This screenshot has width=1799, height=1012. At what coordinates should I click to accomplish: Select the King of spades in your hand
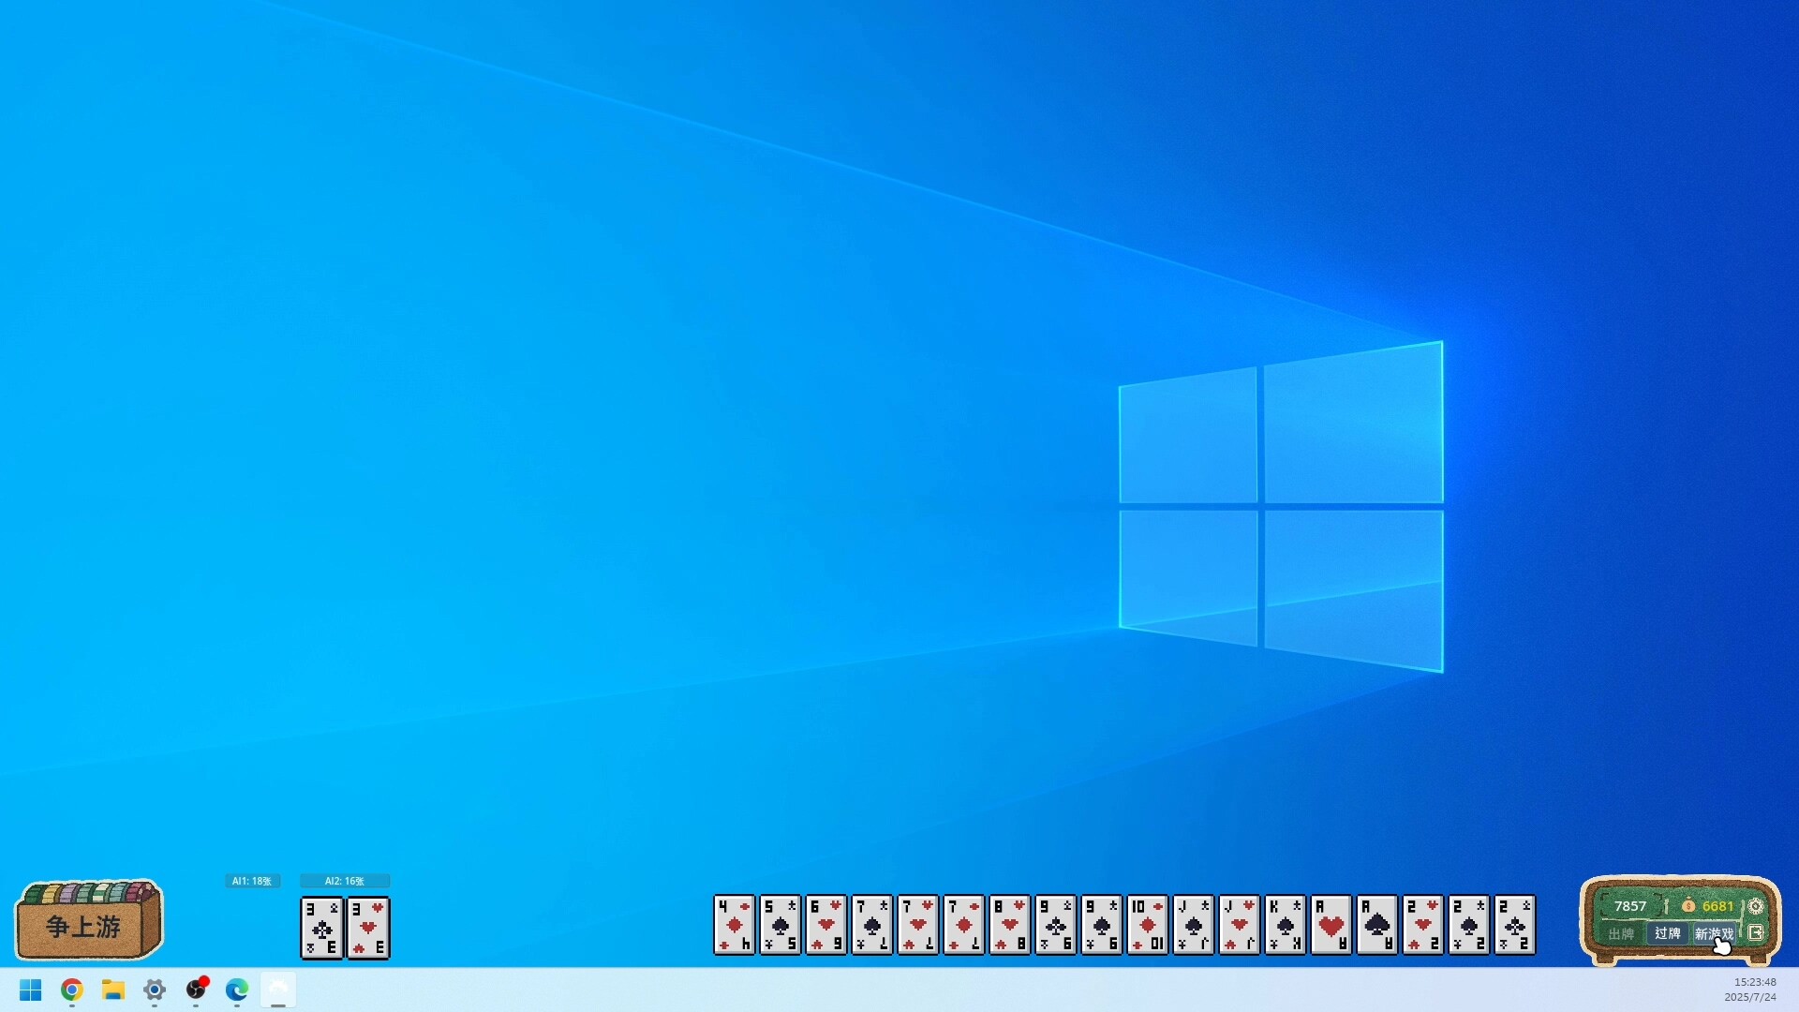(x=1286, y=926)
